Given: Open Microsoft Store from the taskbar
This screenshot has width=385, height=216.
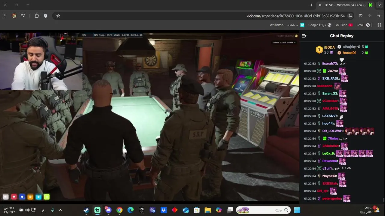Looking at the screenshot, I should pyautogui.click(x=197, y=210).
